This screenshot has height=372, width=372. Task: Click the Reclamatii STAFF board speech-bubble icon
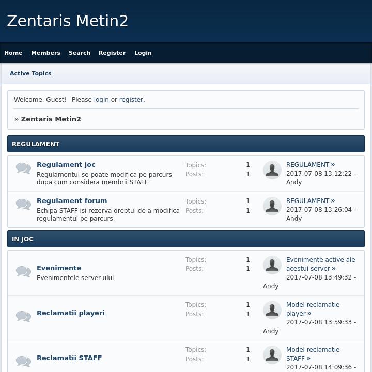point(23,361)
